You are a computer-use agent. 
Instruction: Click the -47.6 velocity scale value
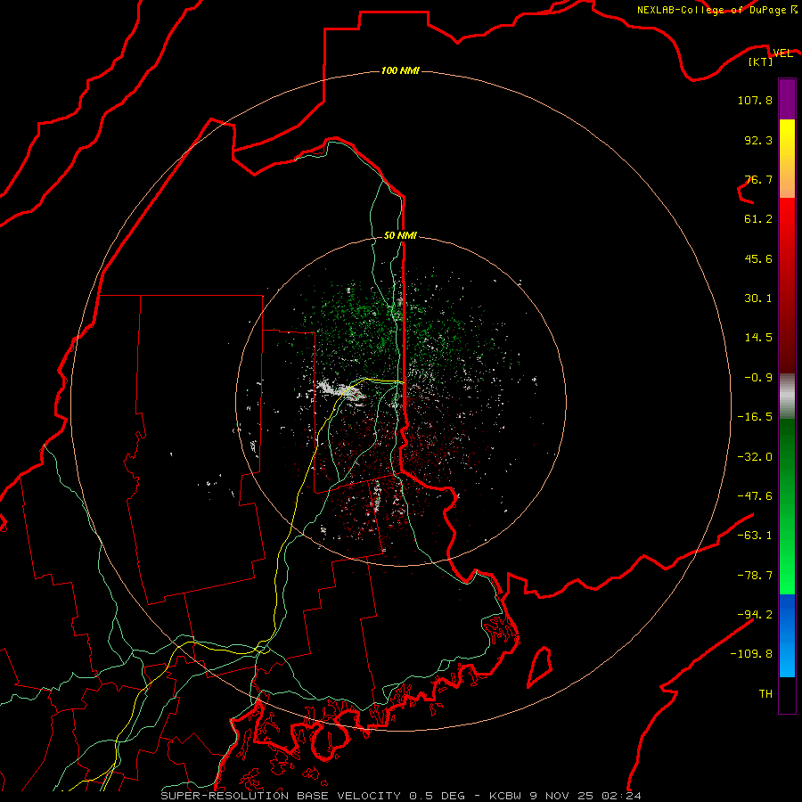point(755,496)
